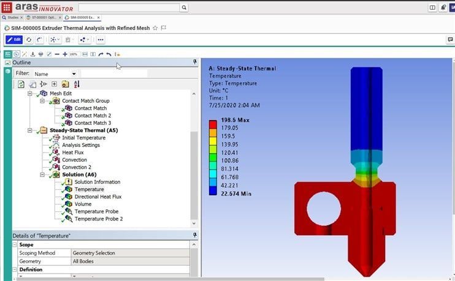455x281 pixels.
Task: Click the curved arrow icon after refresh
Action: (x=39, y=40)
